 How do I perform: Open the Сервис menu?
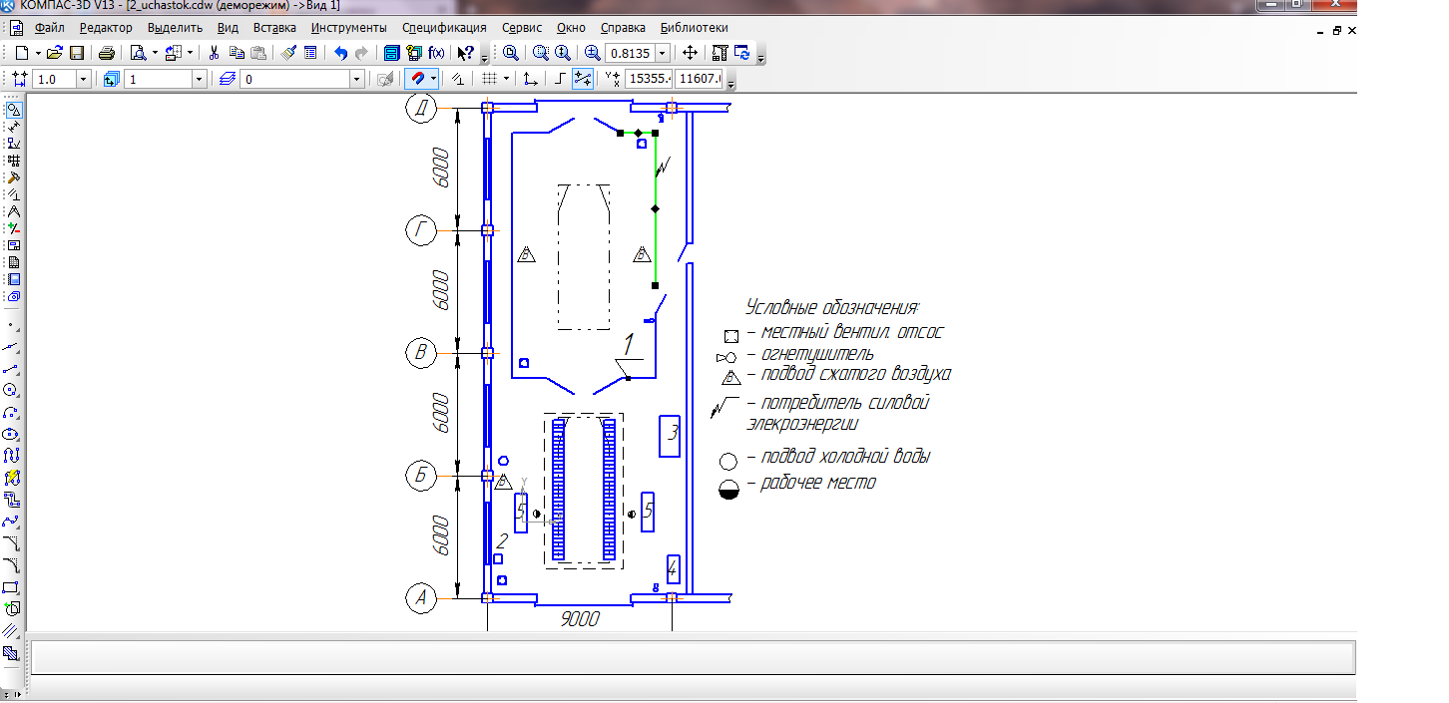[x=523, y=28]
